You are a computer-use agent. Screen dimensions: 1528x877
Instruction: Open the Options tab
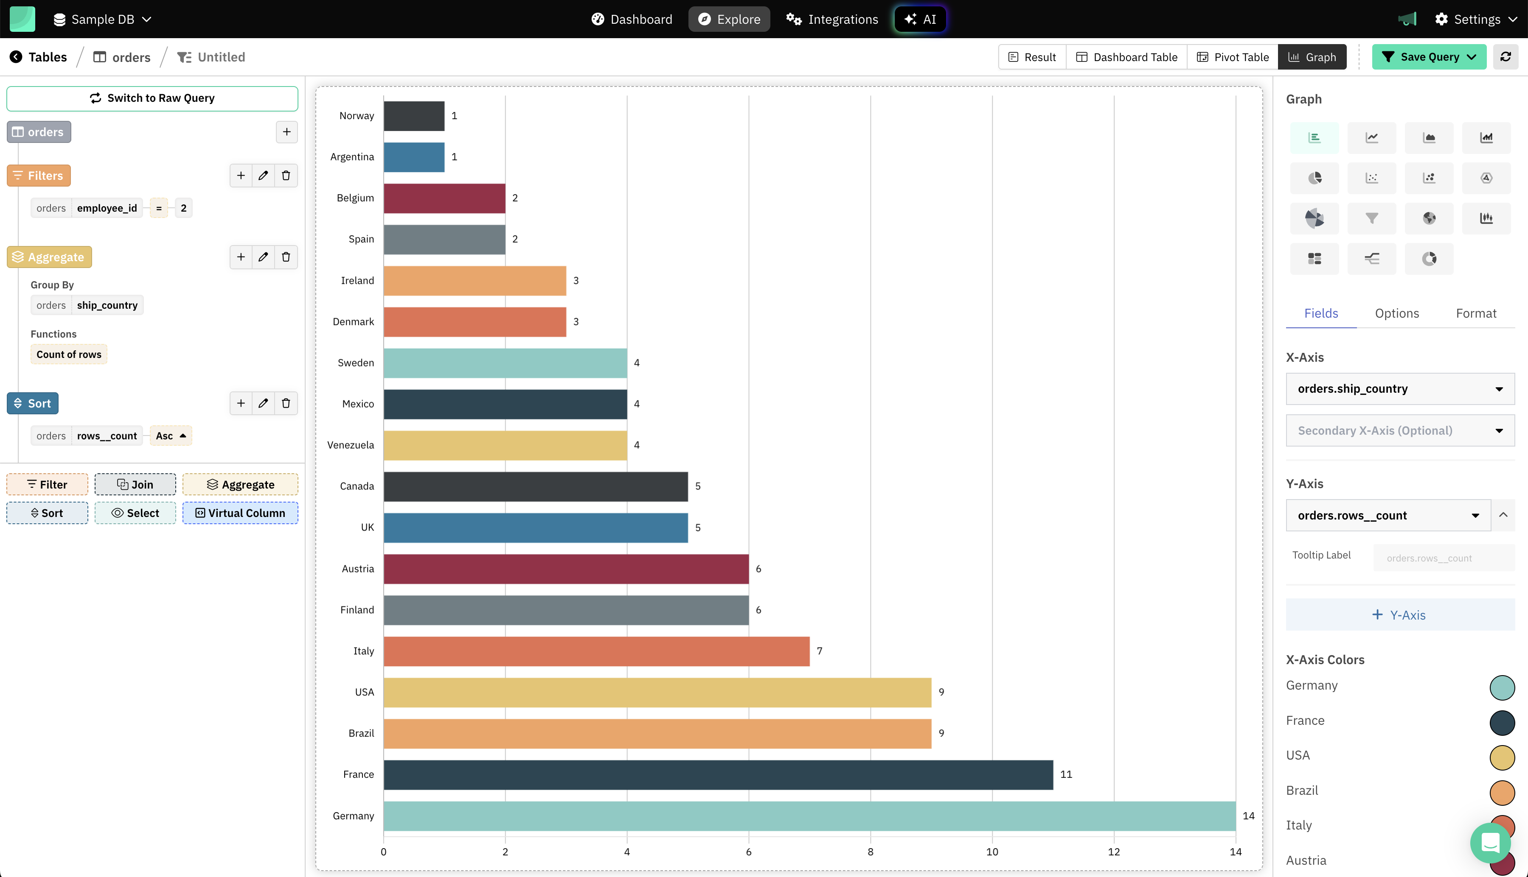[x=1396, y=313]
